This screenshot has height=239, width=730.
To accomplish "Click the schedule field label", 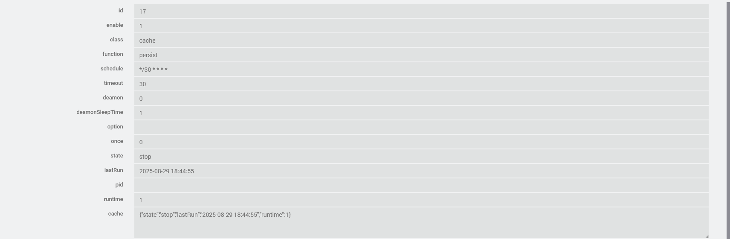I will point(112,69).
